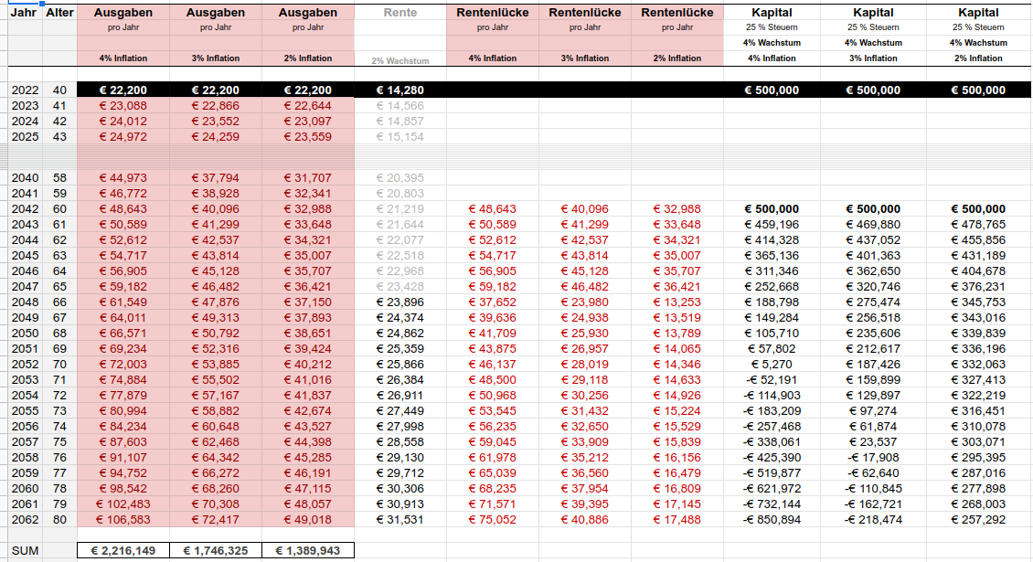1033x562 pixels.
Task: Click the Alter cell showing 60
Action: click(x=59, y=209)
